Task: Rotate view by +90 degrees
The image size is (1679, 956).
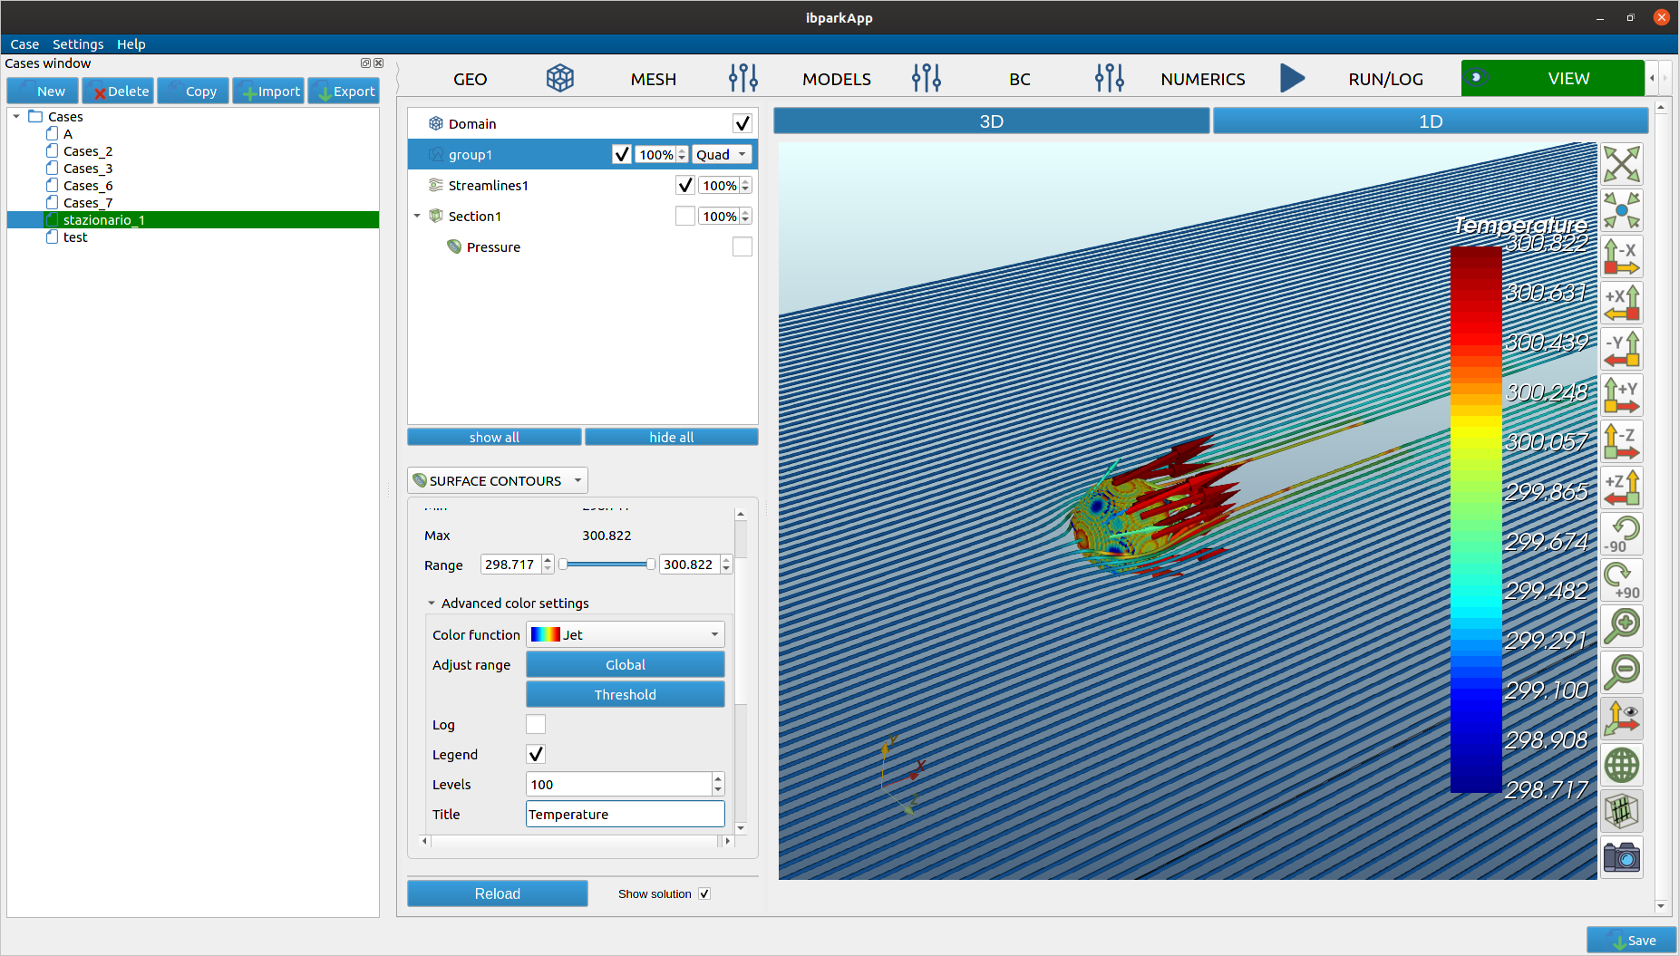Action: click(x=1621, y=581)
